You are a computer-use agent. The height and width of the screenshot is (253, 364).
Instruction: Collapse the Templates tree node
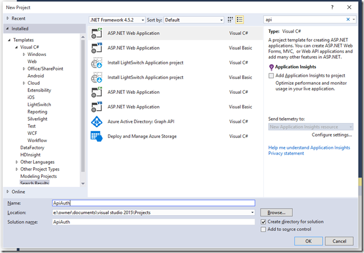point(9,40)
